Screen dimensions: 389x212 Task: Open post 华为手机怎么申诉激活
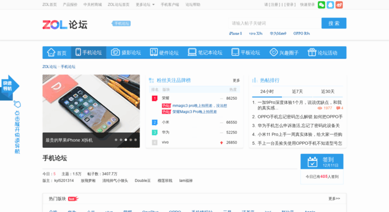pyautogui.click(x=298, y=126)
